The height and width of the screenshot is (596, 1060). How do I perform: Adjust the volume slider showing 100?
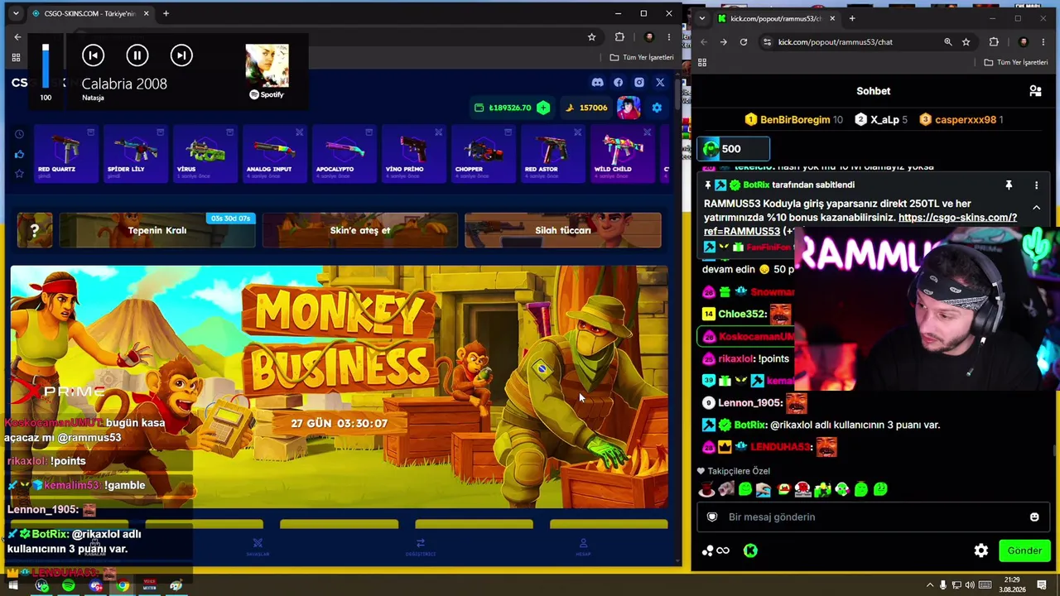(x=46, y=66)
